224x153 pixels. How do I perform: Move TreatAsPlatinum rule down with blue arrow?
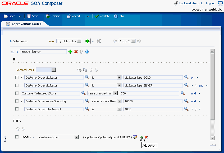click(87, 51)
